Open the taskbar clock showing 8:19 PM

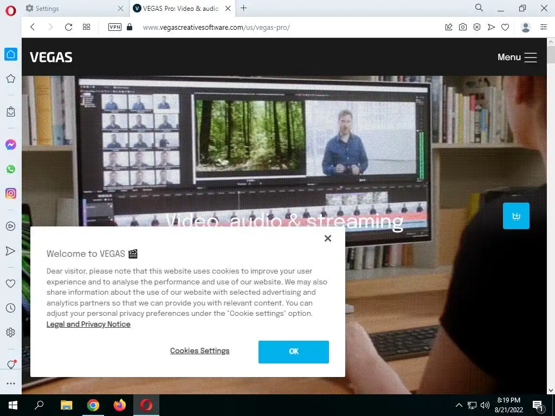click(x=508, y=405)
